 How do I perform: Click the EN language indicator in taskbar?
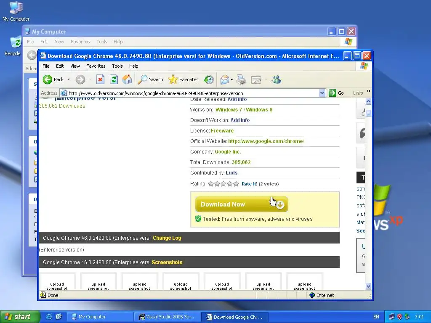[376, 317]
